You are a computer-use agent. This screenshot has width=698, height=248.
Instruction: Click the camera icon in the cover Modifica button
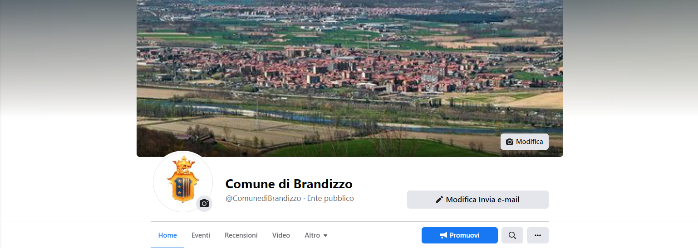coord(510,142)
